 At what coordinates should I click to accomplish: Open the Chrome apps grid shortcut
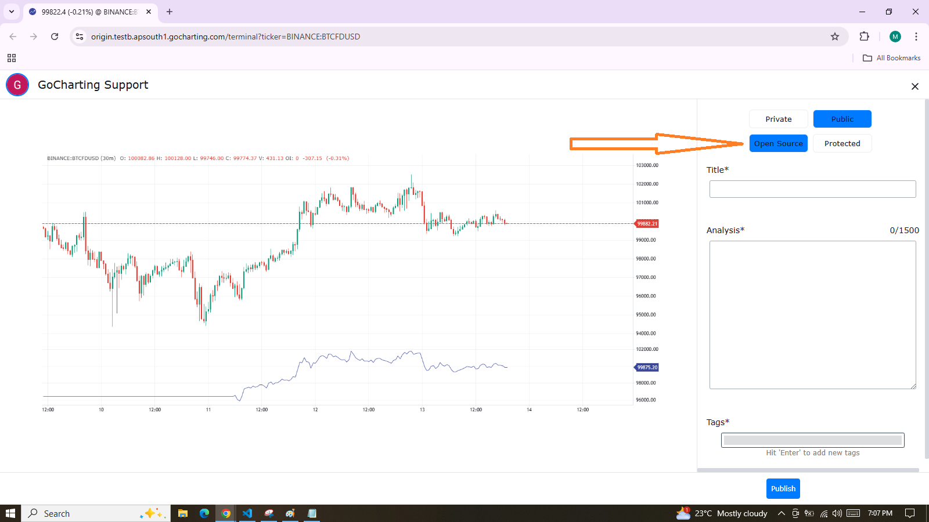click(12, 58)
